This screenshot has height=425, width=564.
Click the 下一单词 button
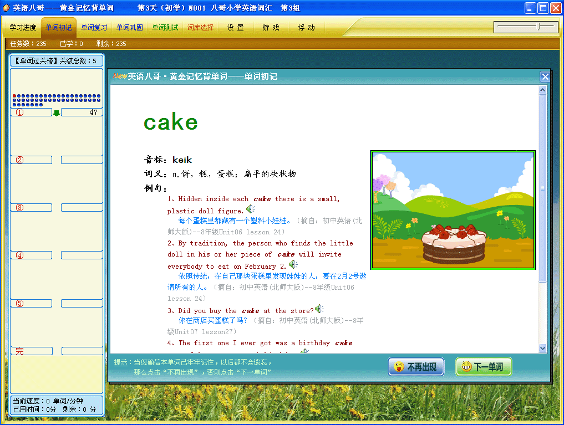click(484, 367)
